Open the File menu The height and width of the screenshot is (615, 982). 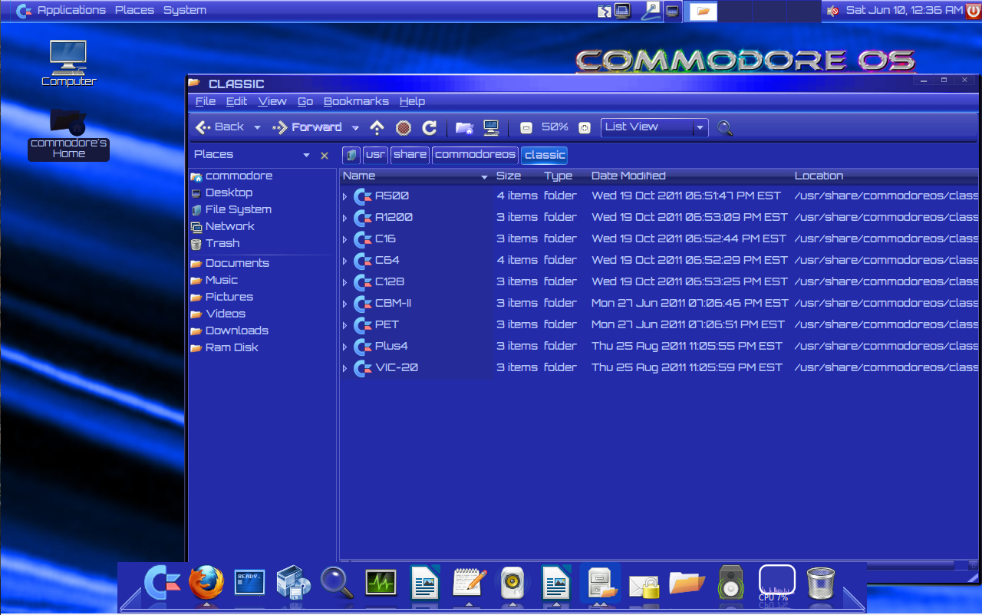coord(206,101)
